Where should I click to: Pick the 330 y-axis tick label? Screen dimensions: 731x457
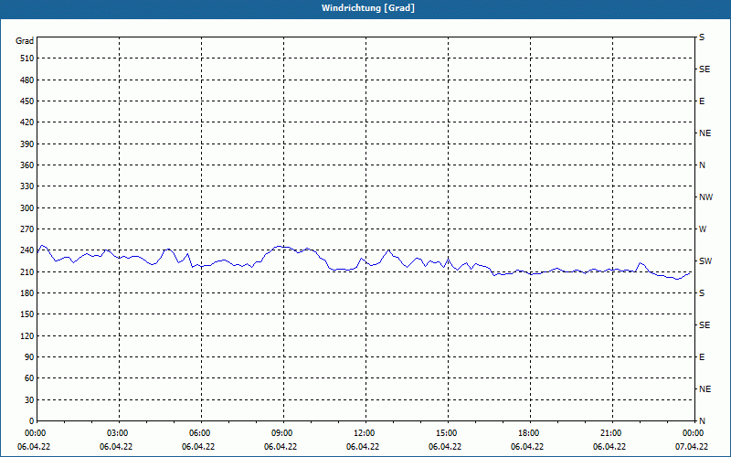point(27,186)
